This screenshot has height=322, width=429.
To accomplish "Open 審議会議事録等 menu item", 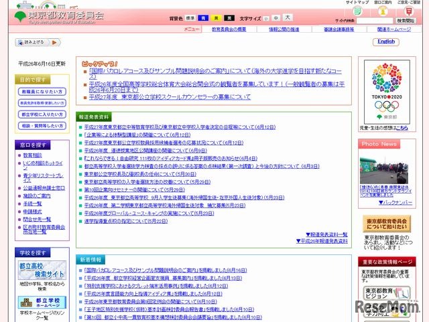I will (x=339, y=29).
